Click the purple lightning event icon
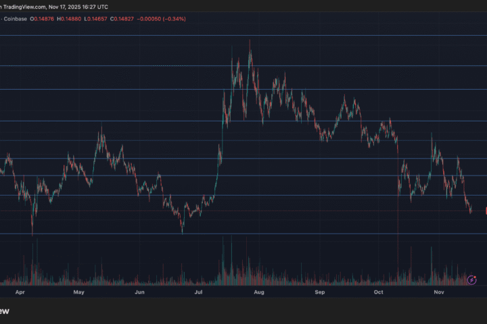 [x=472, y=279]
